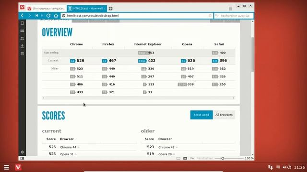Click the page vertical scrollbar thumb
307x172 pixels.
253,54
